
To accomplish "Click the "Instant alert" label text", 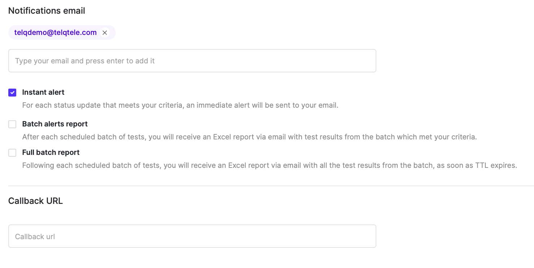I will [x=43, y=92].
